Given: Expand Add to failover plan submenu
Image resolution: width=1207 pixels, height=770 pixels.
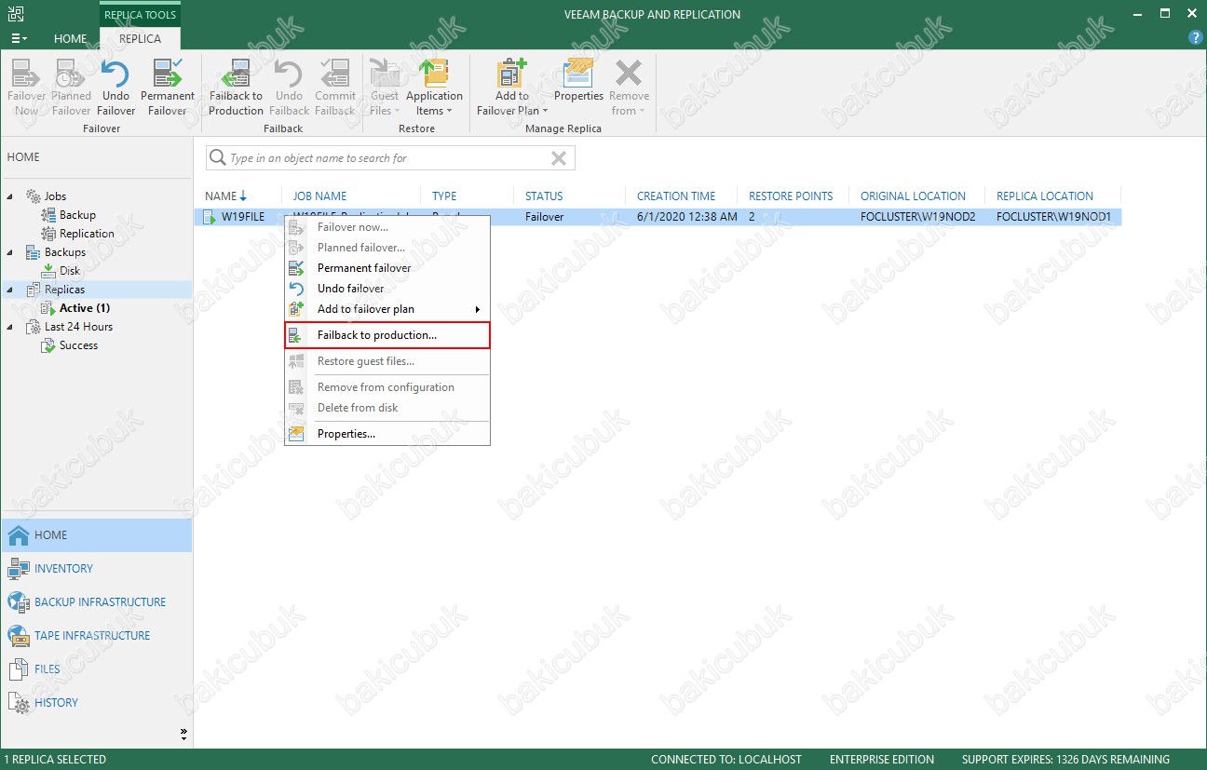Looking at the screenshot, I should pyautogui.click(x=478, y=309).
